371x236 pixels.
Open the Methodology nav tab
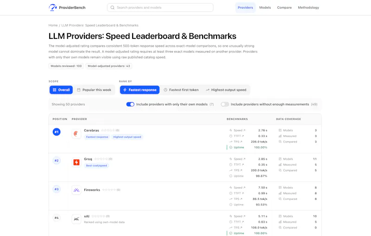pyautogui.click(x=308, y=7)
